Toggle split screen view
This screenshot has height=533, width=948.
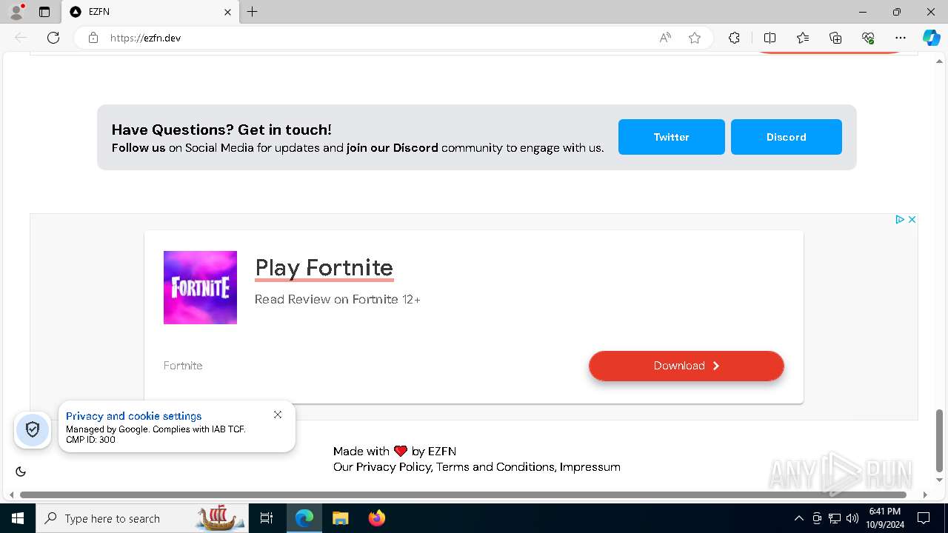pyautogui.click(x=770, y=38)
